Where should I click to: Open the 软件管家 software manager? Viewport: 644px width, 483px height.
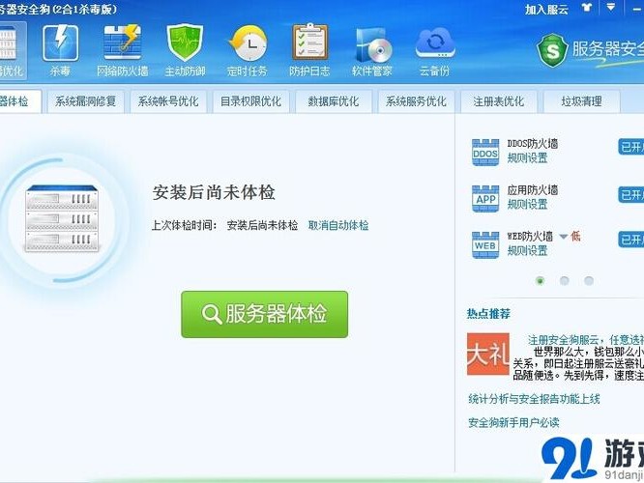pyautogui.click(x=372, y=50)
